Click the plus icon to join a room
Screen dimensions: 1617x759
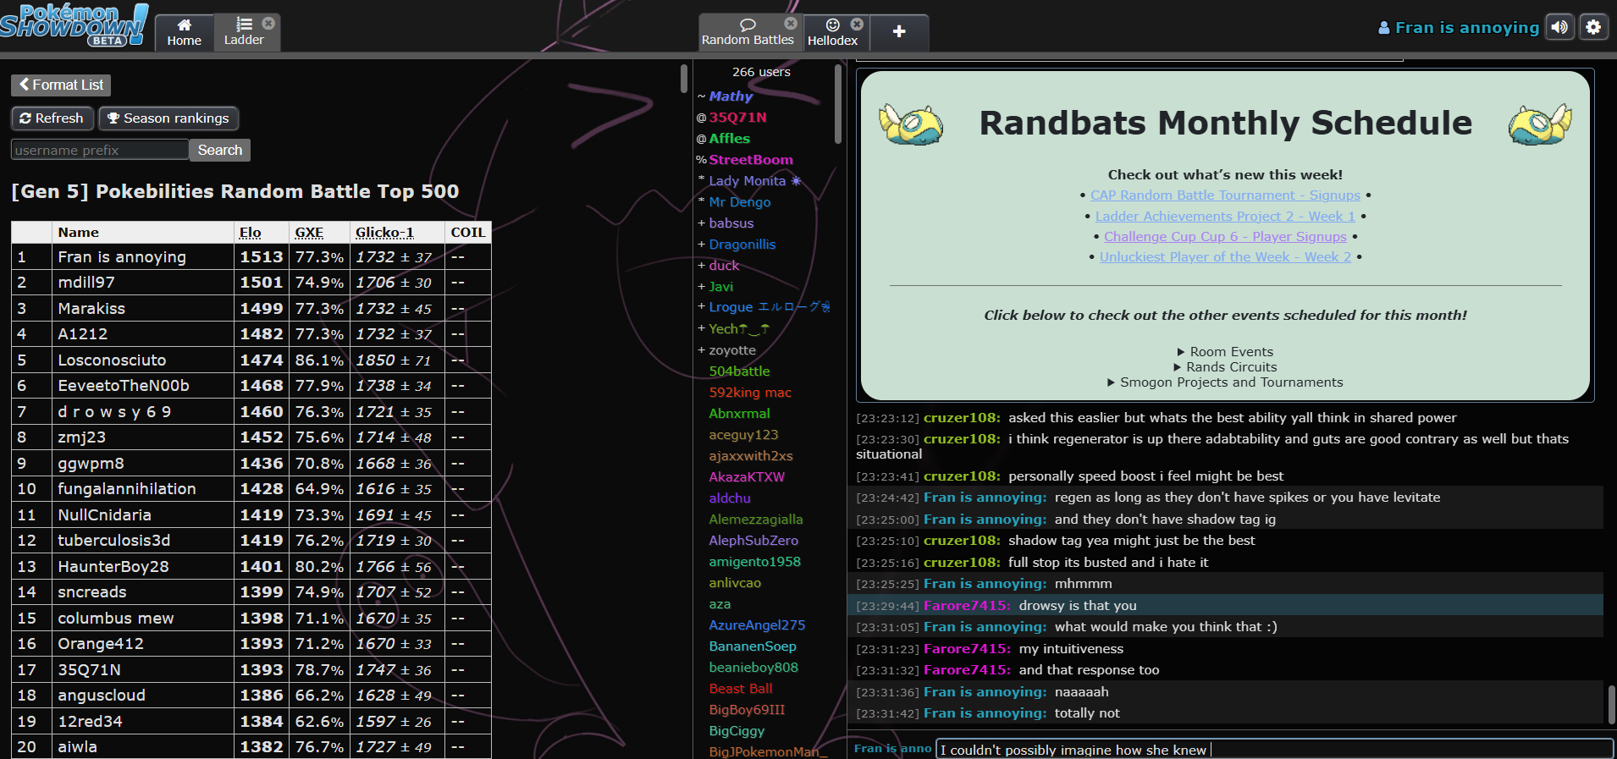point(899,32)
